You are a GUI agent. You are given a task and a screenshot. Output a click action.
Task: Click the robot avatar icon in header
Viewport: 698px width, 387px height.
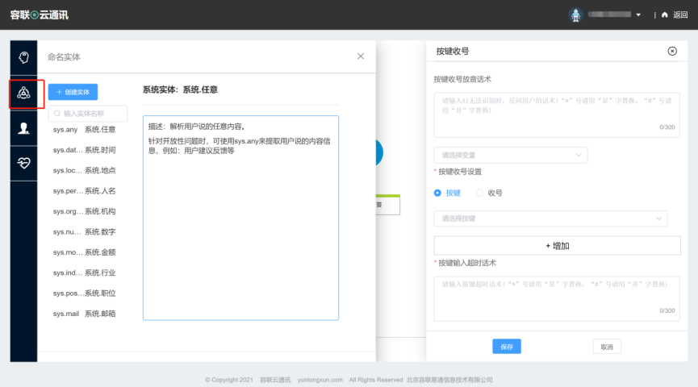(575, 15)
